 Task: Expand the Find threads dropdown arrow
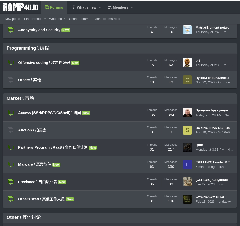point(45,19)
